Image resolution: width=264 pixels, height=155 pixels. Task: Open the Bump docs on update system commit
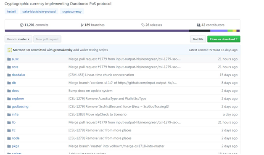click(90, 91)
